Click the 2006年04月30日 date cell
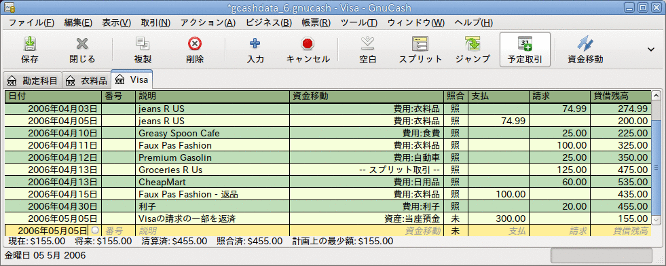This screenshot has width=666, height=266. pos(53,206)
